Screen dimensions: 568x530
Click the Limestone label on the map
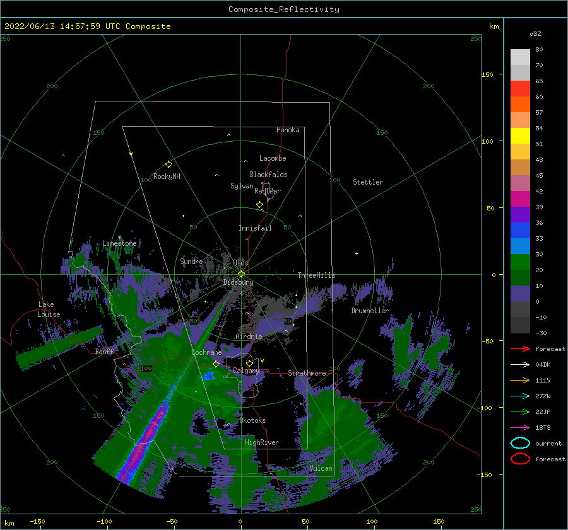click(x=119, y=243)
